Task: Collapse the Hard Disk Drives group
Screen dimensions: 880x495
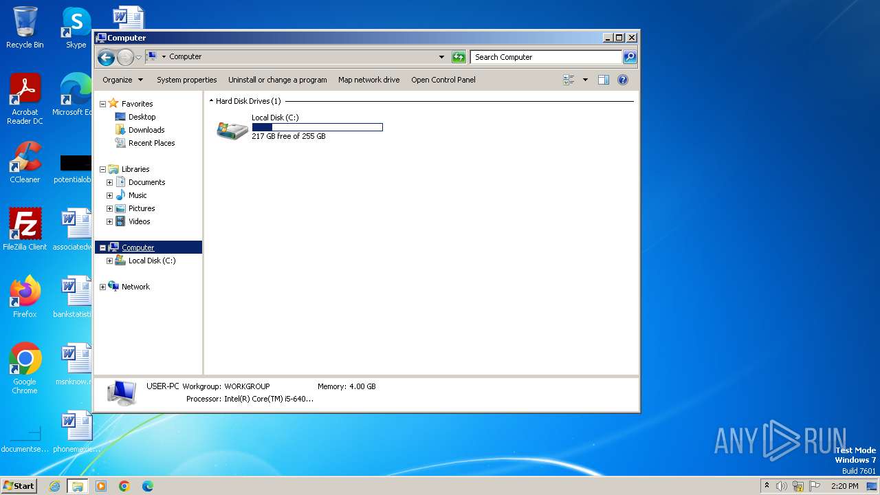Action: tap(211, 101)
